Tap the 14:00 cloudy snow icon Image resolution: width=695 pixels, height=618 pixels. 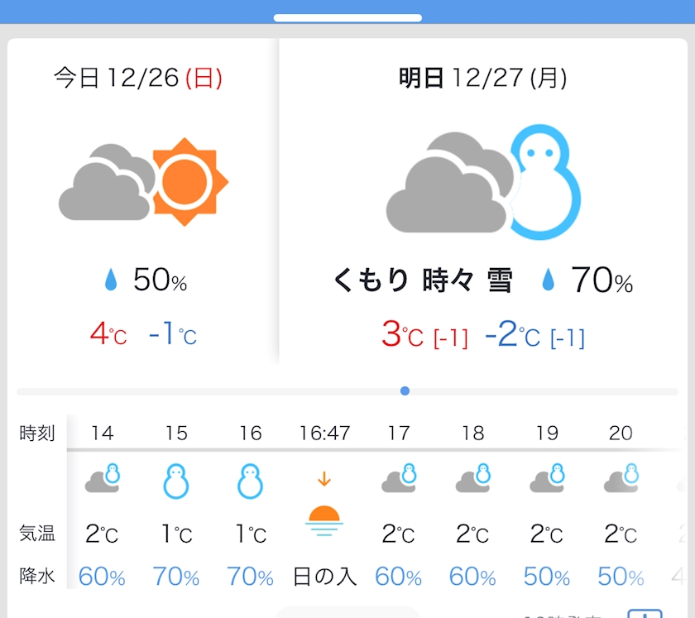pos(103,479)
